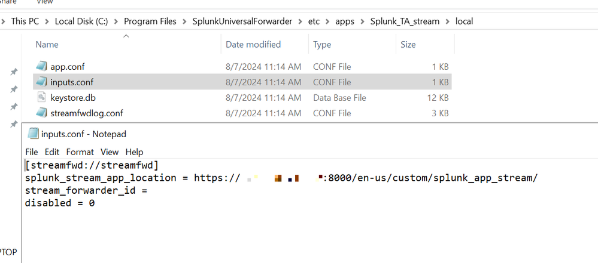Click the sort arrow above Name column
The height and width of the screenshot is (263, 598).
click(x=126, y=36)
